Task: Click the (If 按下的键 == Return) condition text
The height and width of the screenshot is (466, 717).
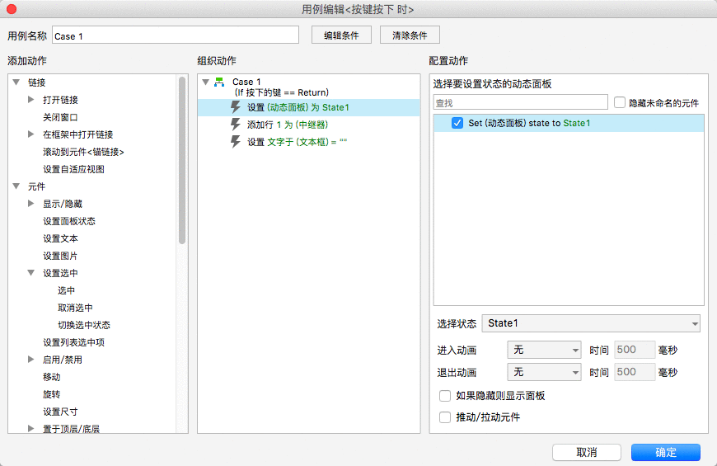Action: [x=282, y=92]
